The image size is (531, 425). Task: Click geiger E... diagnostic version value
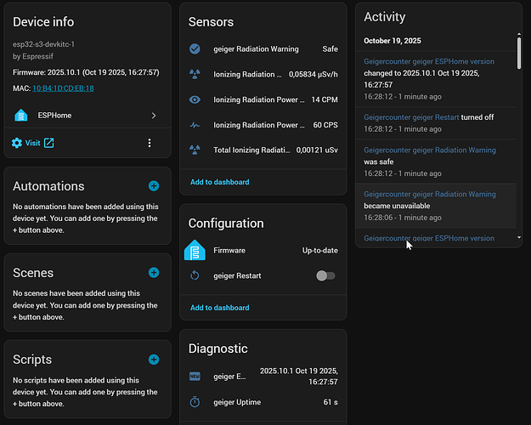(x=299, y=377)
